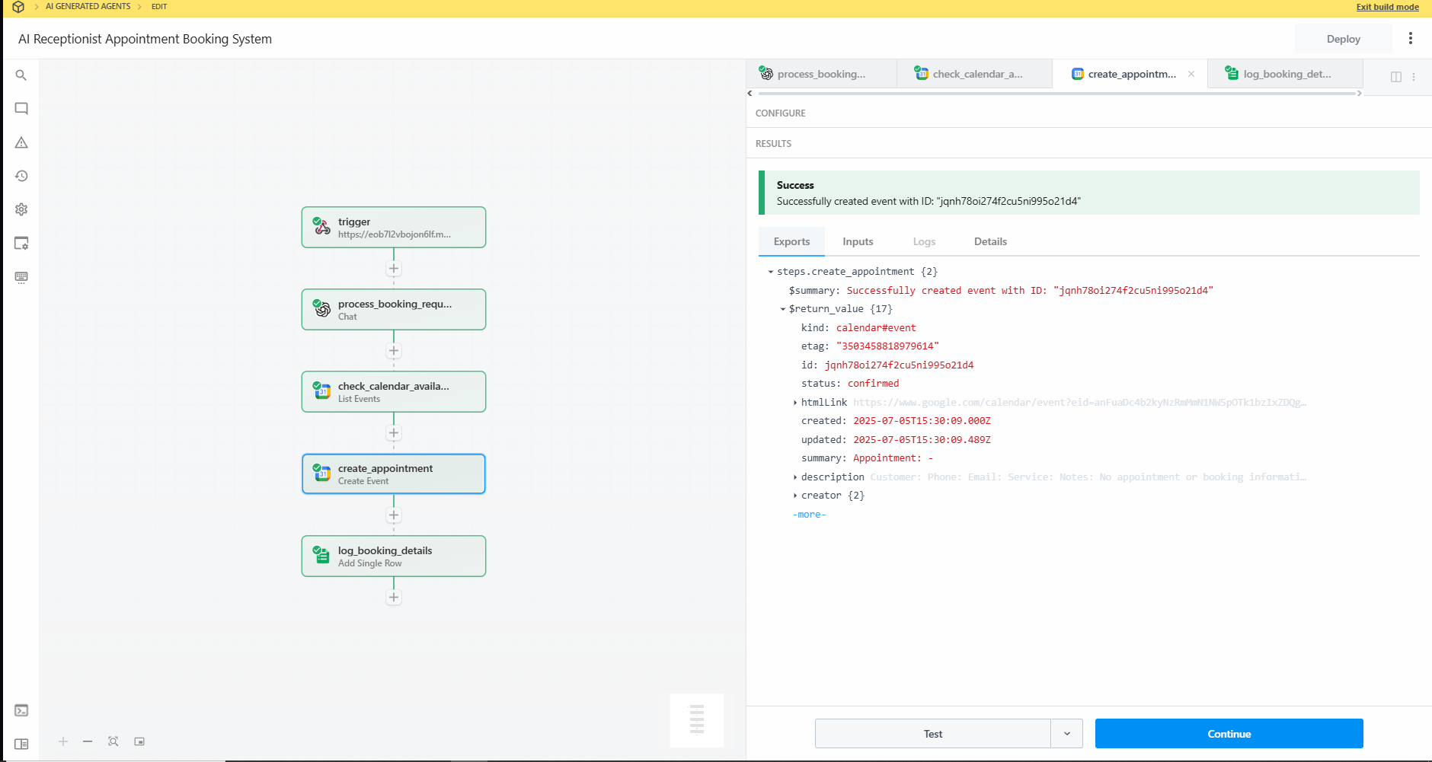Click the zoom out minus icon on the canvas
Viewport: 1432px width, 762px height.
tap(88, 741)
